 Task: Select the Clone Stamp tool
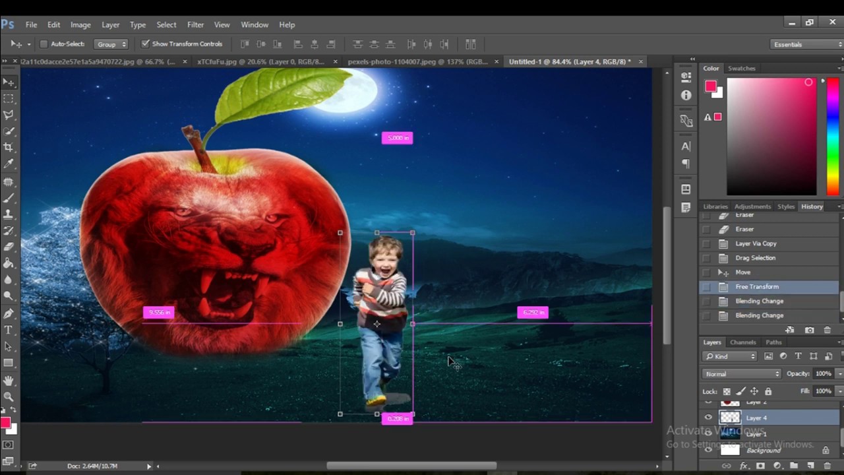(9, 214)
